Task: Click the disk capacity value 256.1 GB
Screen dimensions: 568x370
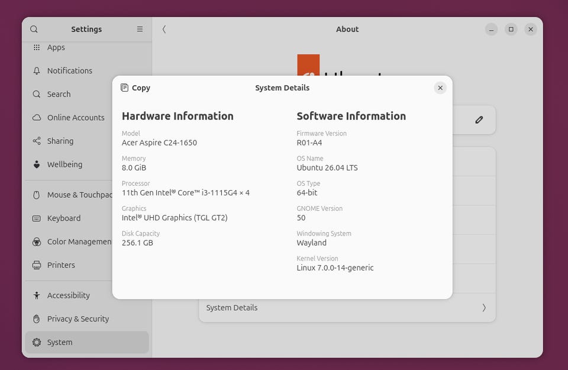Action: point(137,243)
